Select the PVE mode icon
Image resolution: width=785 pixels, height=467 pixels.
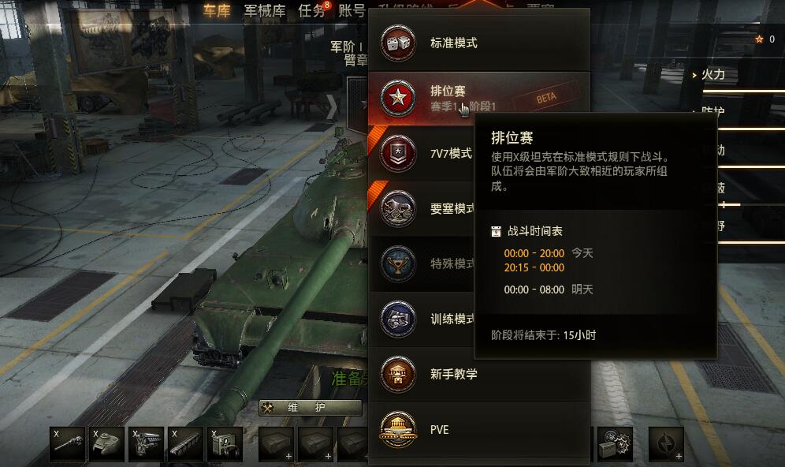pos(398,429)
